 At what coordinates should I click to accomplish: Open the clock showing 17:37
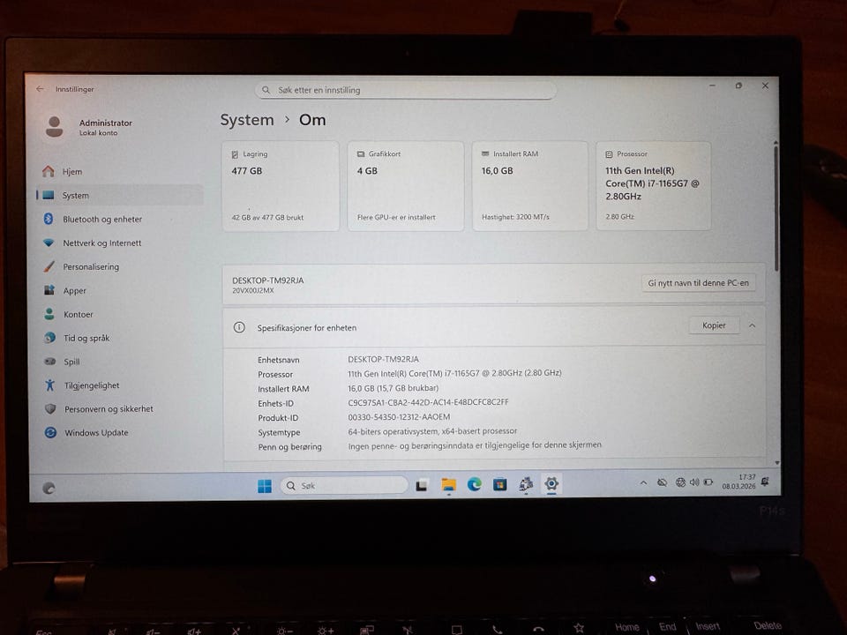click(739, 482)
